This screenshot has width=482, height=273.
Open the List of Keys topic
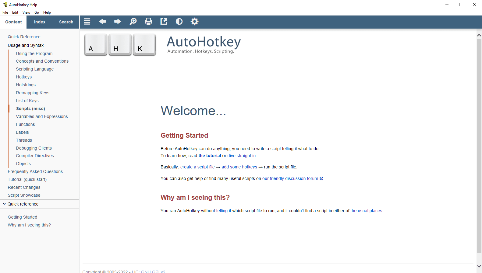click(27, 101)
